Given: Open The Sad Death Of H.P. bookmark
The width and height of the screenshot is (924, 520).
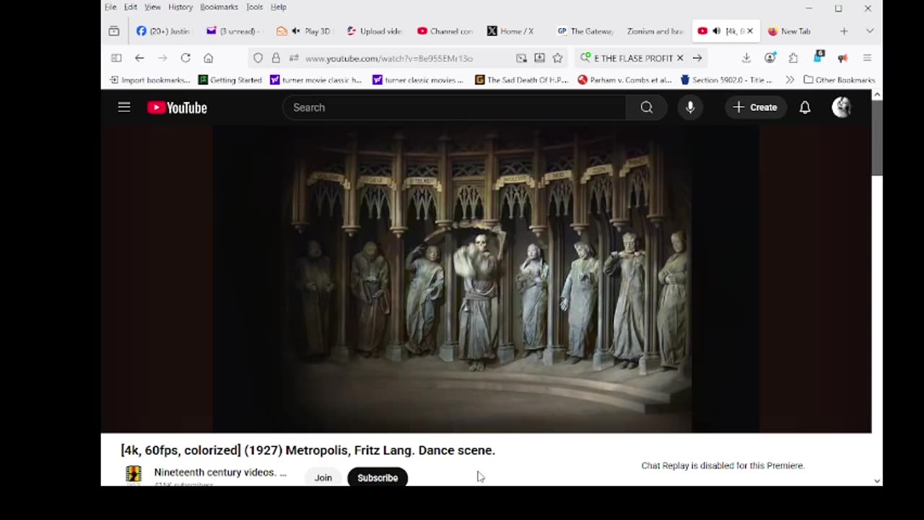Looking at the screenshot, I should (x=522, y=79).
